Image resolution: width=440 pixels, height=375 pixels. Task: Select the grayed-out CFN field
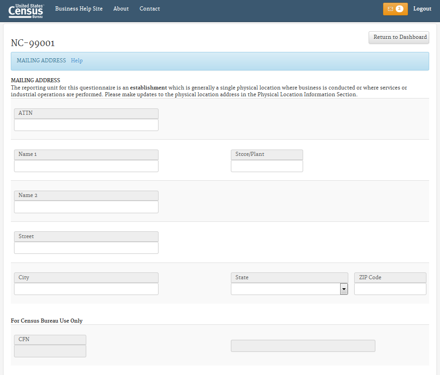tap(50, 351)
